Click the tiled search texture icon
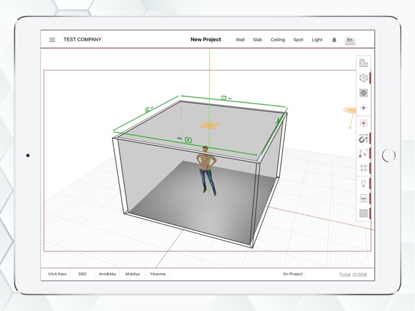Image resolution: width=415 pixels, height=311 pixels. point(363,93)
